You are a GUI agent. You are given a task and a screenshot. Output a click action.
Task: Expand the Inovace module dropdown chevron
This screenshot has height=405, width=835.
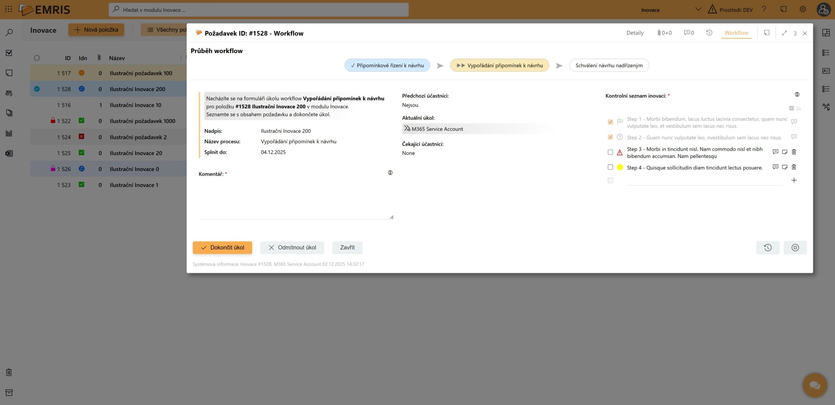tap(698, 9)
